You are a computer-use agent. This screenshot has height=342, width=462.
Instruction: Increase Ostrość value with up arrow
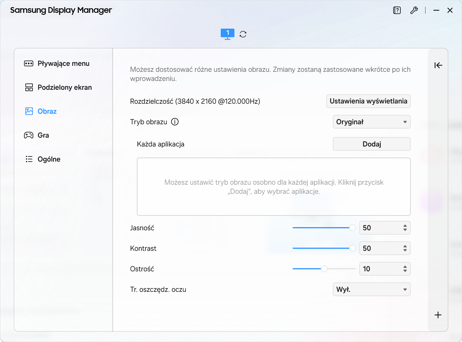(405, 267)
